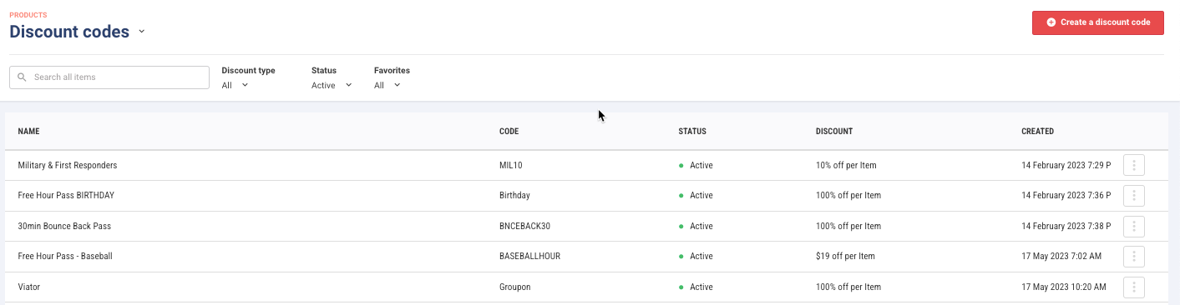Screen dimensions: 1180x305
Task: Open options menu for Viator row
Action: pos(1133,287)
